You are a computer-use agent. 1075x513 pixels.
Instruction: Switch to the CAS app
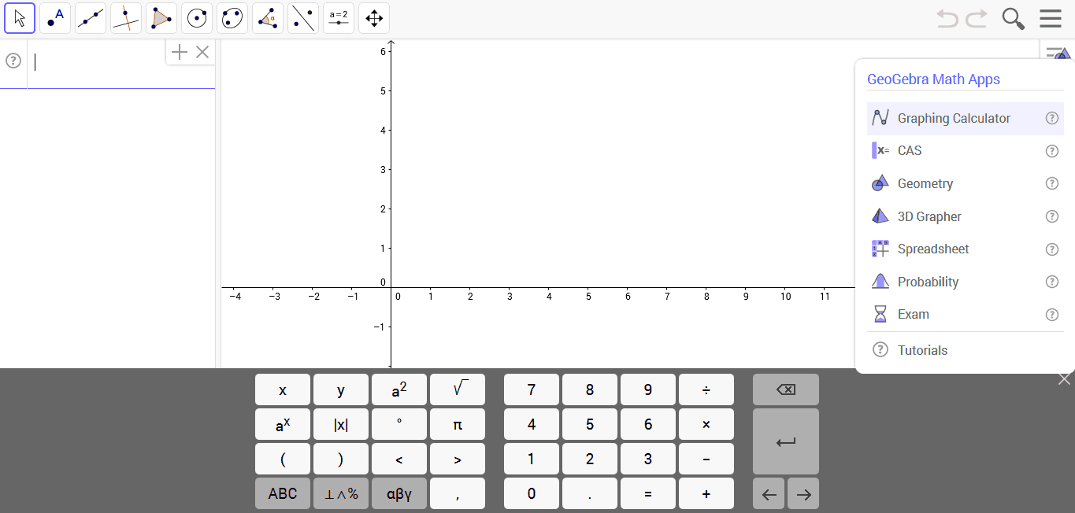909,150
